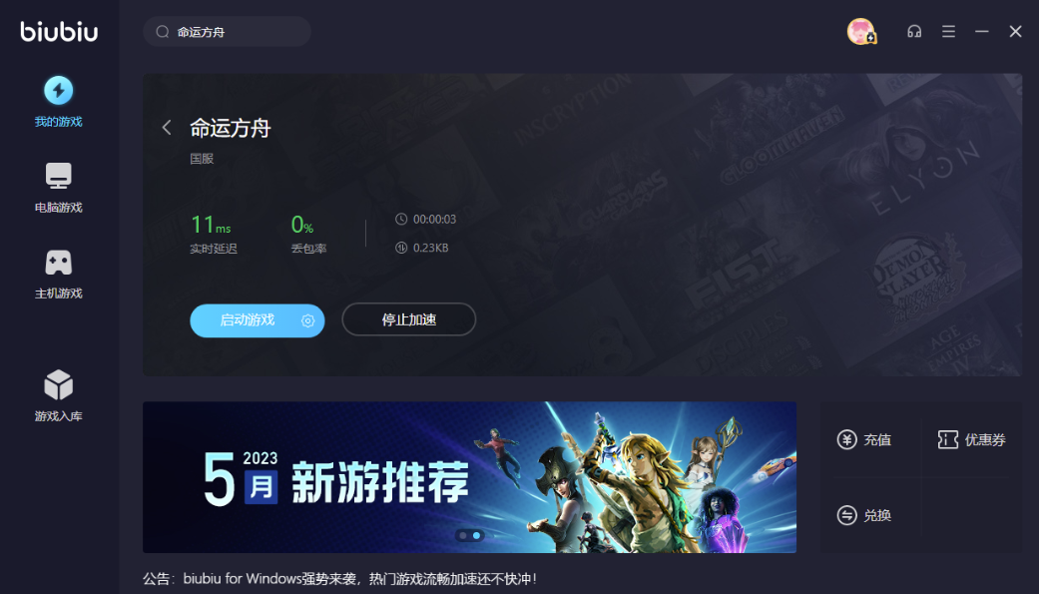Open customer support headset icon
This screenshot has height=594, width=1039.
[913, 32]
